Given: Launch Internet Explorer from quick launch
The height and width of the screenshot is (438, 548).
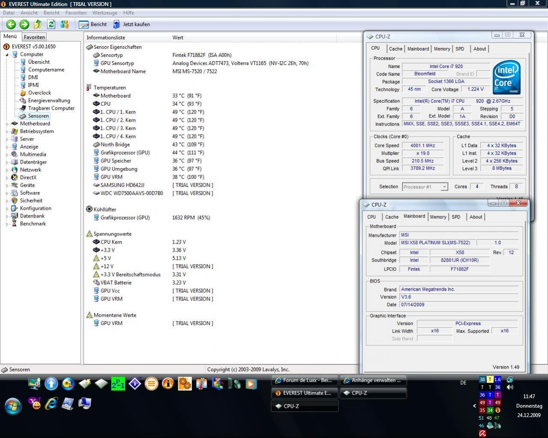Looking at the screenshot, I should [51, 403].
